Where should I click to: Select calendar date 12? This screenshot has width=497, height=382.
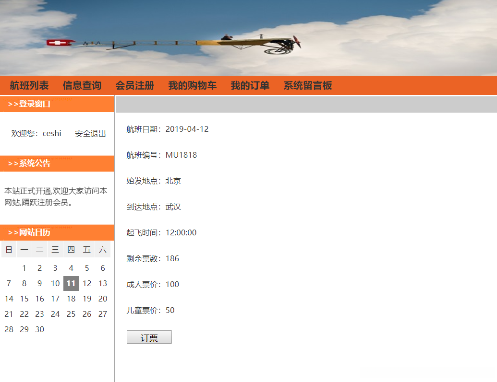pos(87,283)
